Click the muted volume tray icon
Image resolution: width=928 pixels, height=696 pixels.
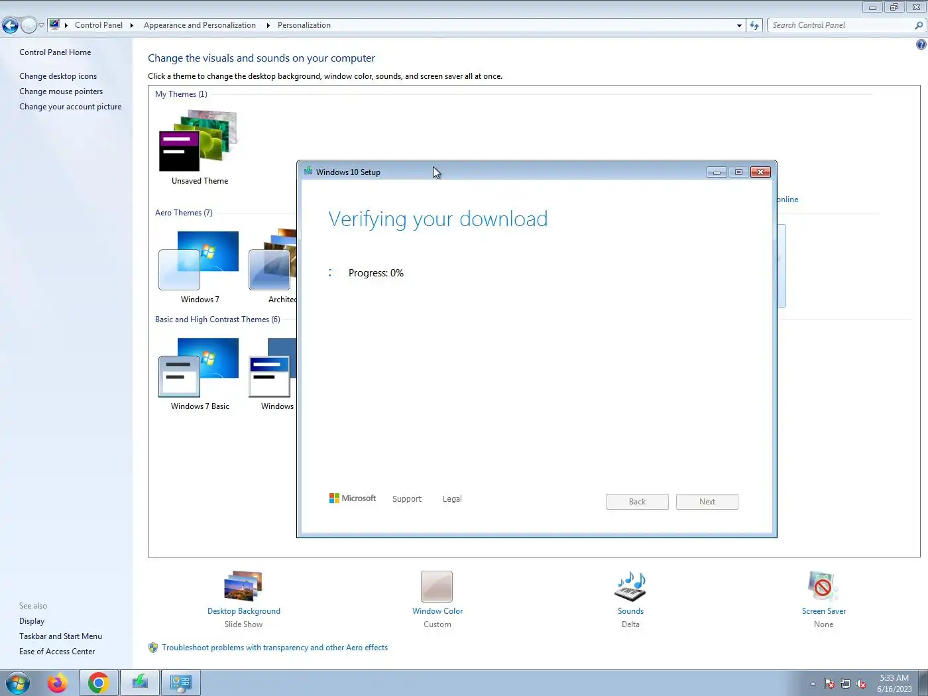[x=861, y=683]
